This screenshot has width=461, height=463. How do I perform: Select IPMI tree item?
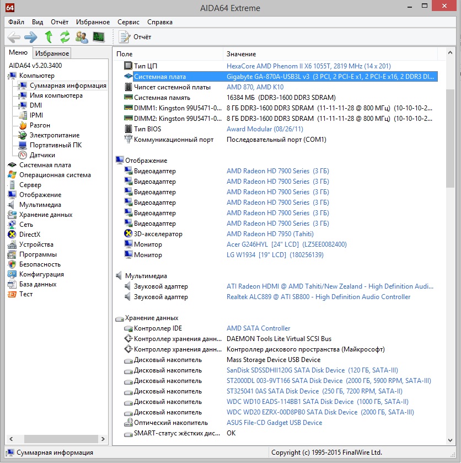click(x=36, y=115)
